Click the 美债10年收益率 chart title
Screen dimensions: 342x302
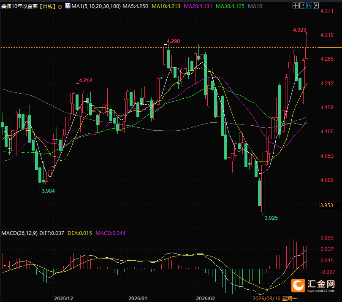pos(19,6)
